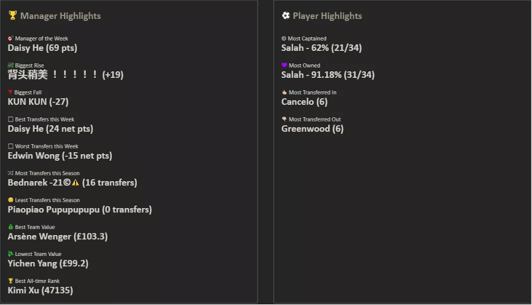The height and width of the screenshot is (305, 532).
Task: Select manager Daisy He (69 pts)
Action: coord(42,48)
